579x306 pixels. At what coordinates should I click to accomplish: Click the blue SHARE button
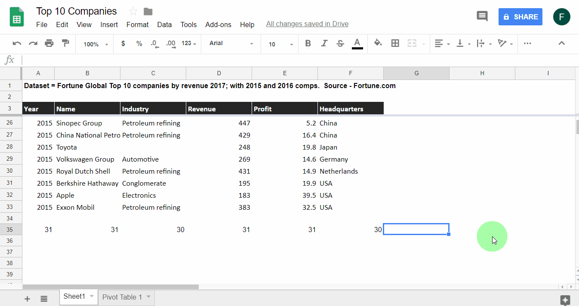520,17
